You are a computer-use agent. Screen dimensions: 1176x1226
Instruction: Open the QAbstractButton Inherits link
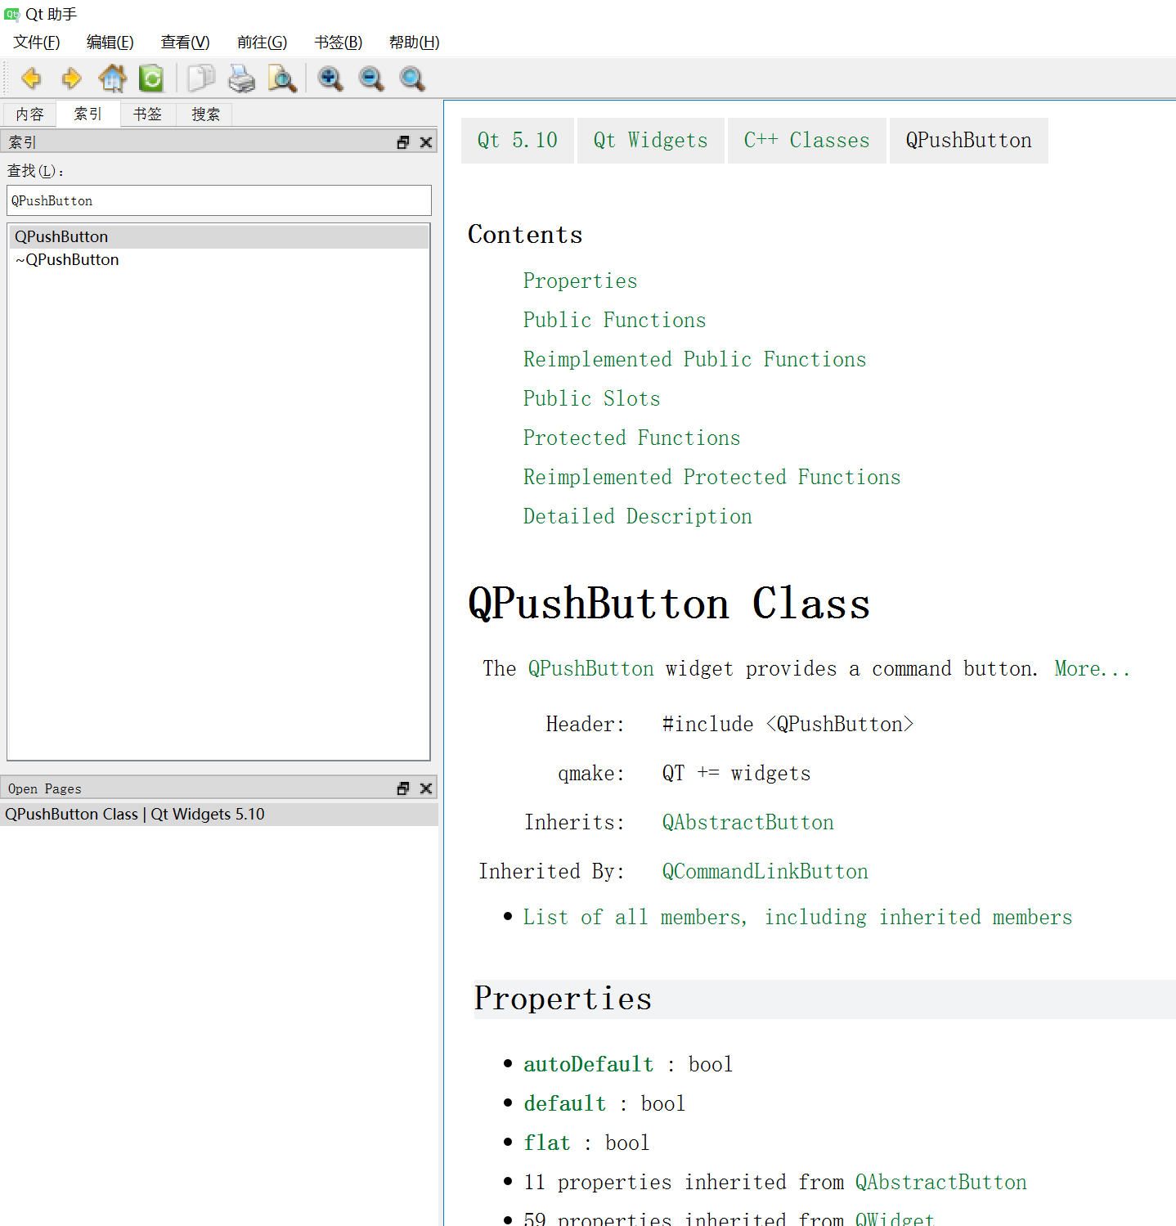click(x=748, y=822)
